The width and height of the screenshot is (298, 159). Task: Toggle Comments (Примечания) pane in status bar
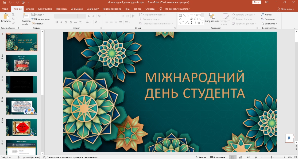(x=217, y=157)
